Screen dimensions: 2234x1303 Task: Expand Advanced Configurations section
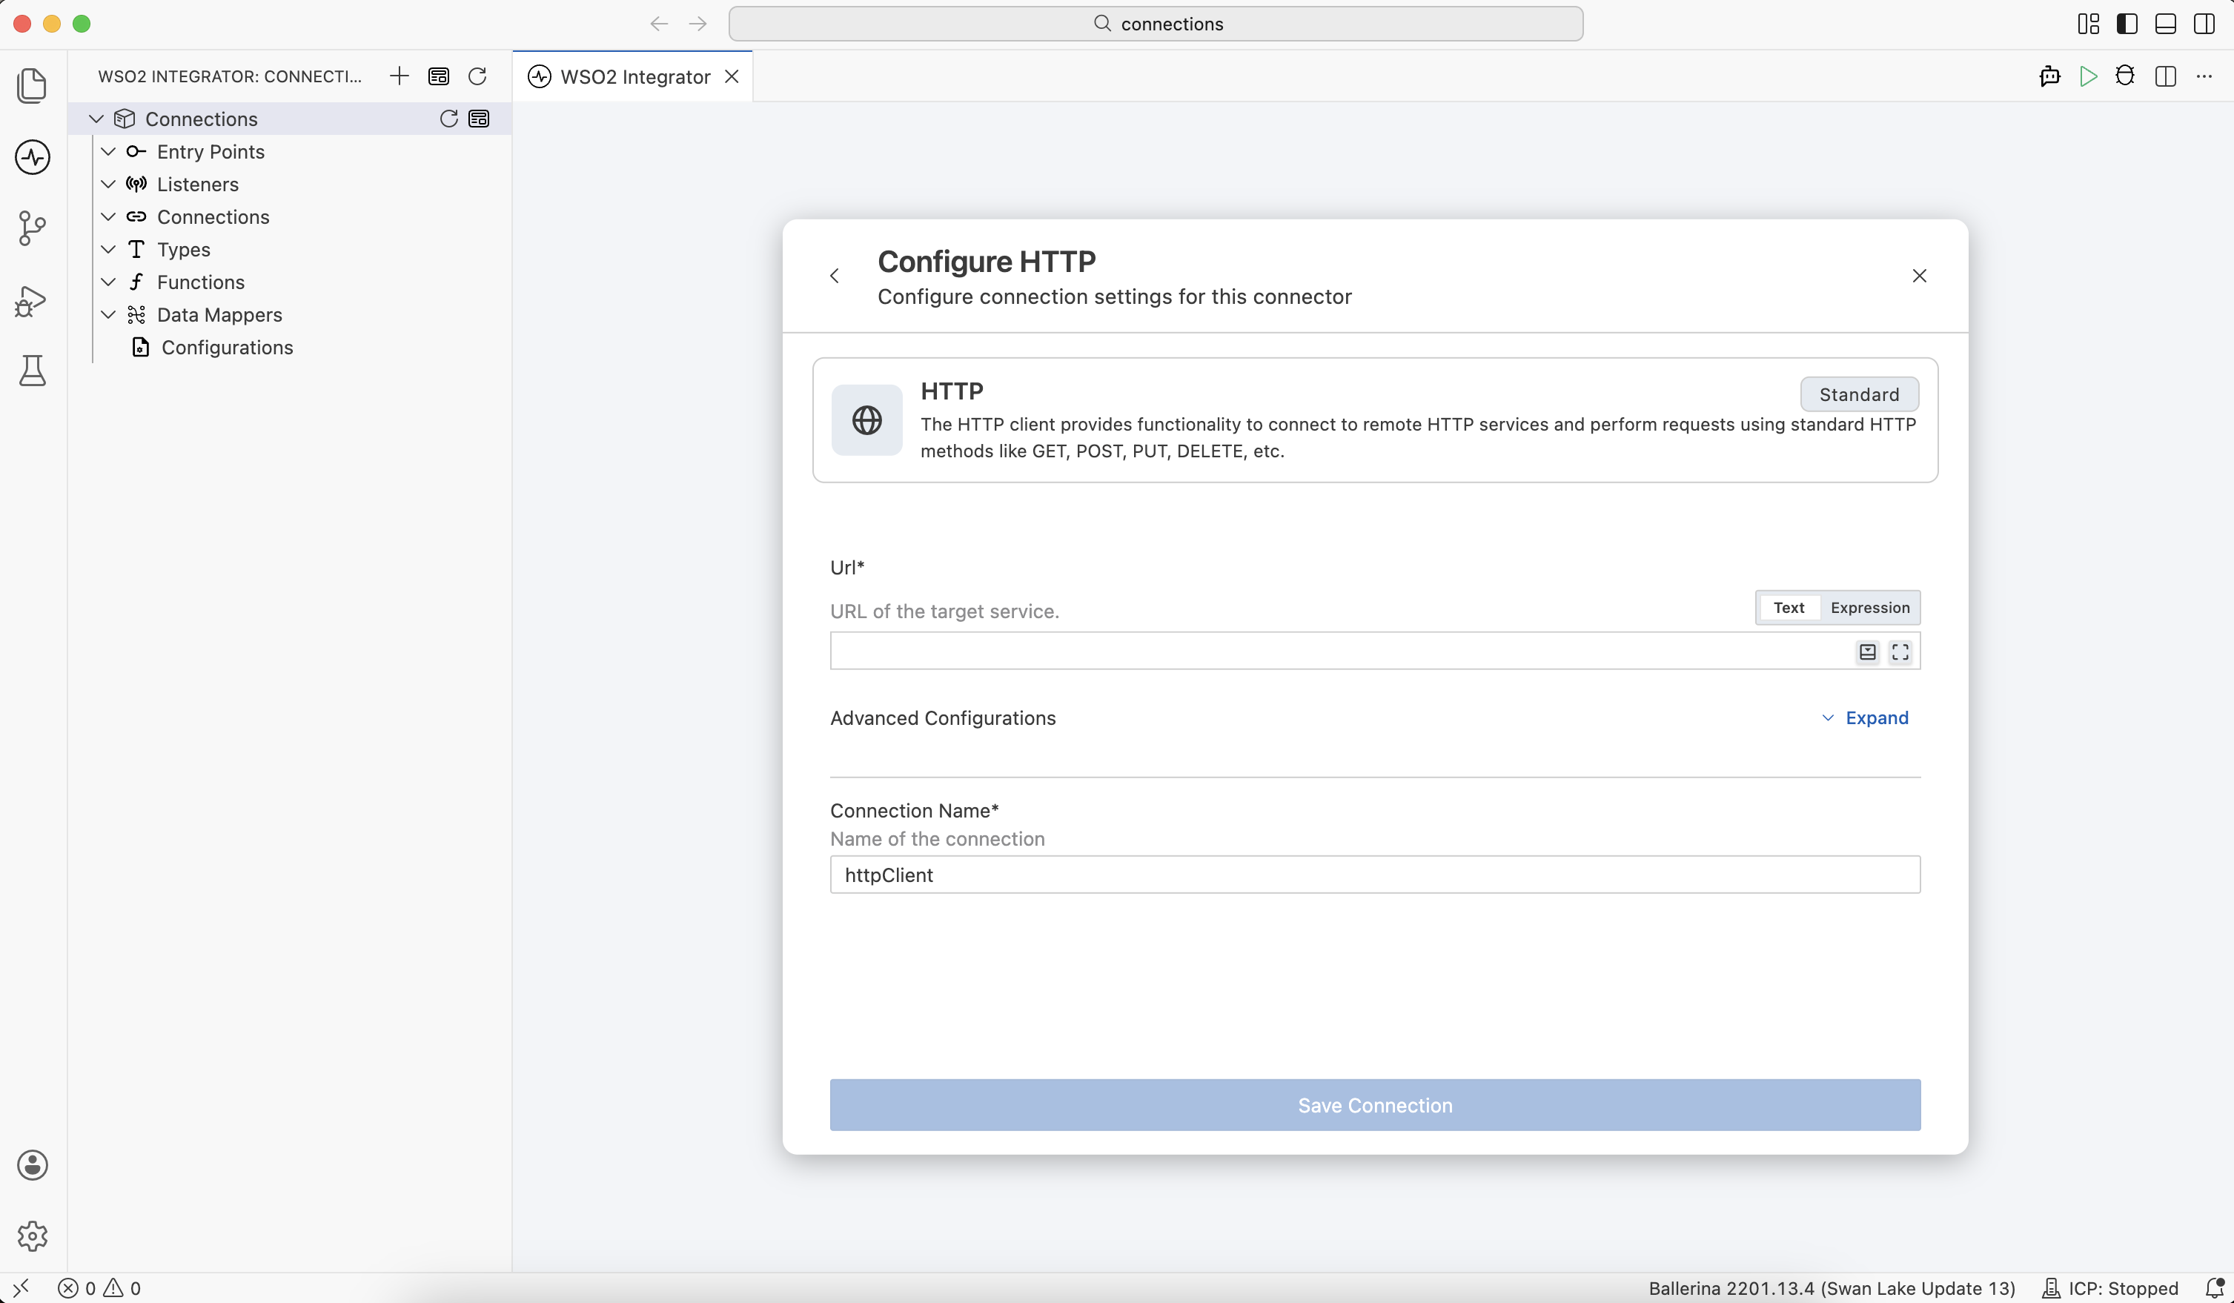pos(1865,718)
